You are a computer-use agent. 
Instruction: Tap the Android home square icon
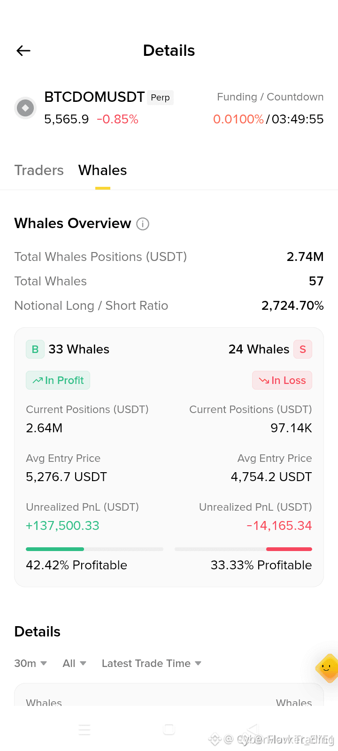(169, 729)
